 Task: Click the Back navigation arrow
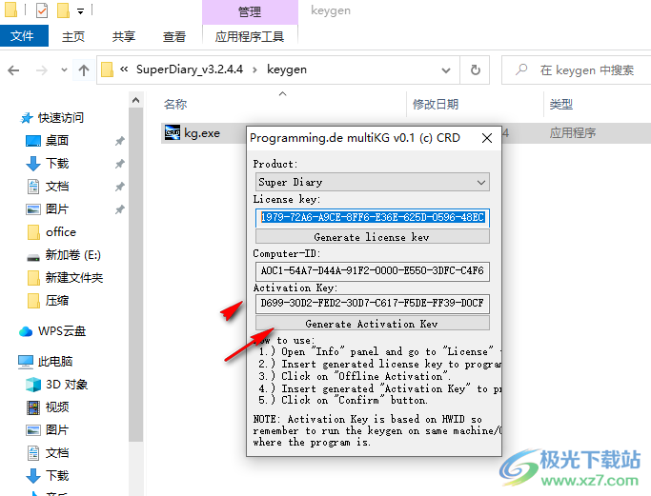click(13, 70)
